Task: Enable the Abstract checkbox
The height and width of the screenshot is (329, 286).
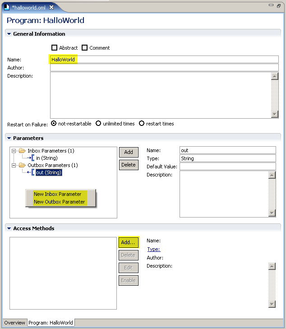Action: coord(54,48)
